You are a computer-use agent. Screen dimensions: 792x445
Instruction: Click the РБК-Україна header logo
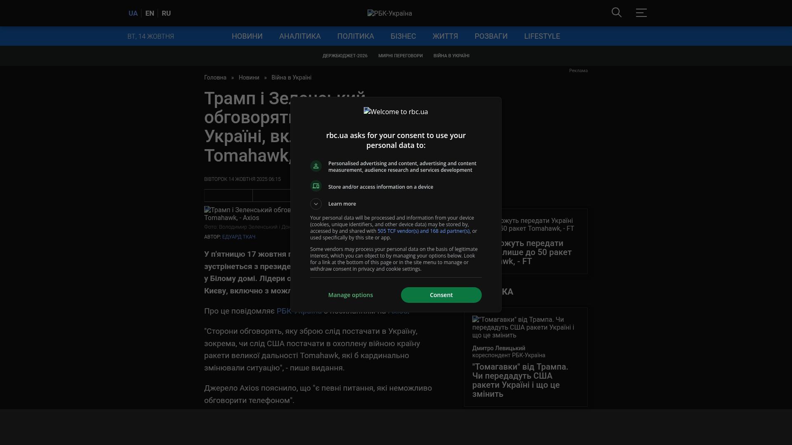click(x=389, y=13)
